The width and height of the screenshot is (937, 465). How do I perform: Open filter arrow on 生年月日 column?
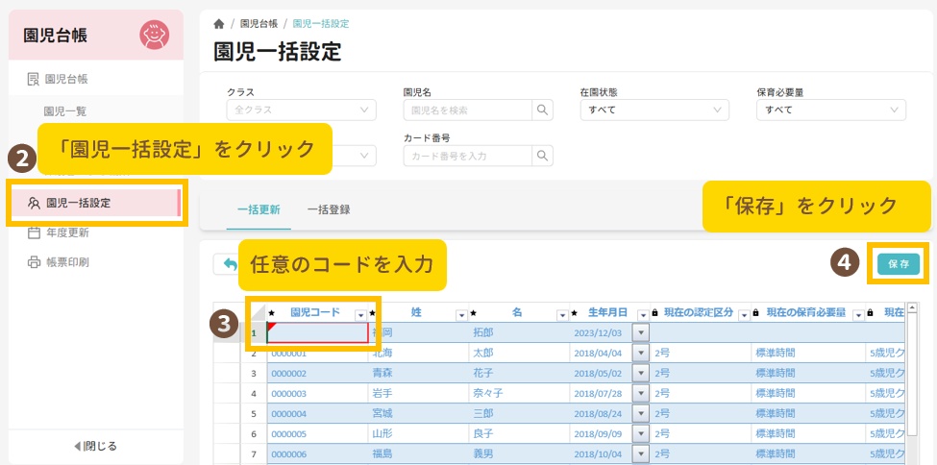[x=641, y=314]
